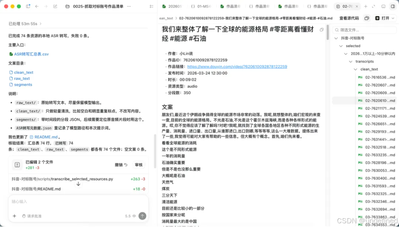
Task: Open file 03-7632694 in the tree
Action: (376, 209)
